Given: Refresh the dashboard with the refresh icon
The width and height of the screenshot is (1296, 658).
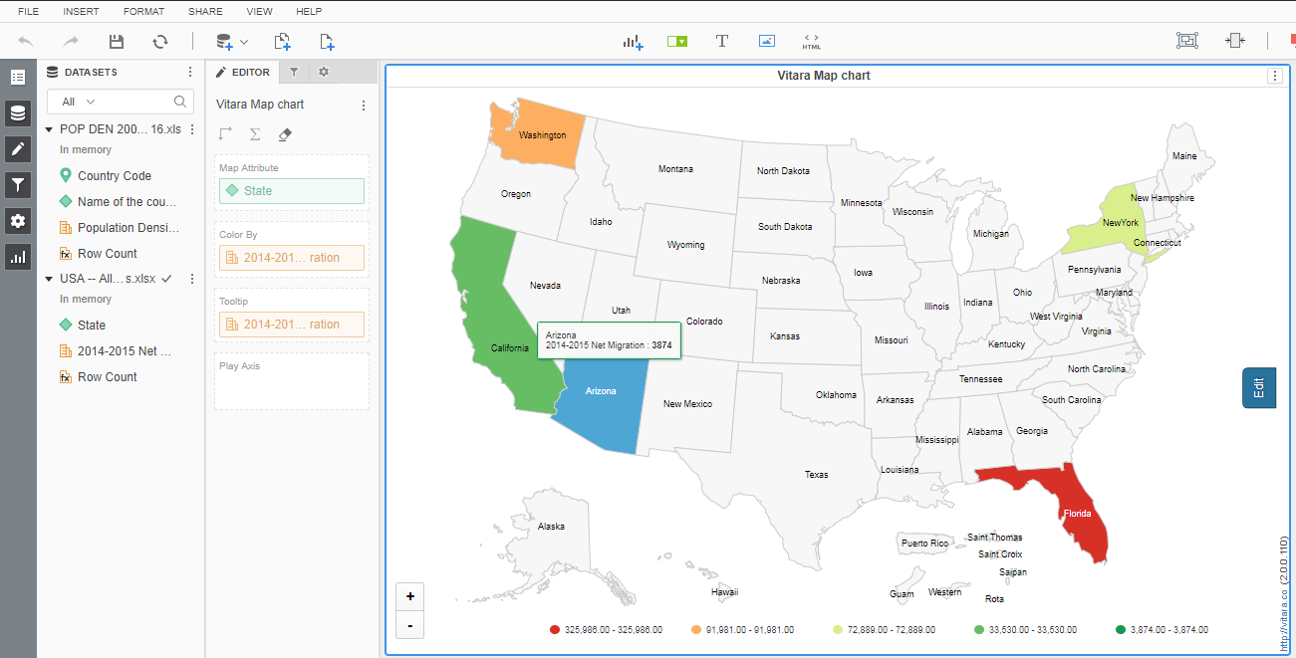Looking at the screenshot, I should (x=159, y=41).
